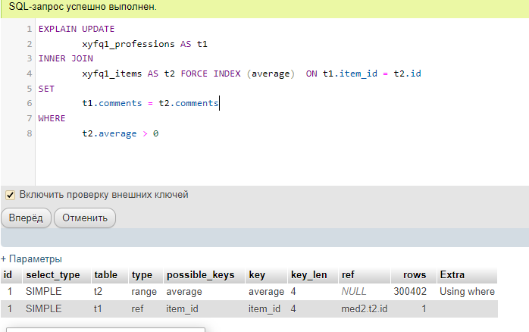Select the med2.t2.id ref cell

(364, 309)
